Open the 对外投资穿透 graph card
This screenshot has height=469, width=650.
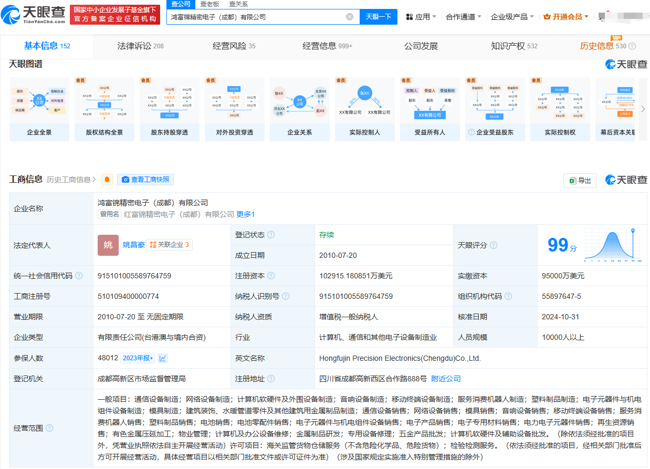(235, 109)
